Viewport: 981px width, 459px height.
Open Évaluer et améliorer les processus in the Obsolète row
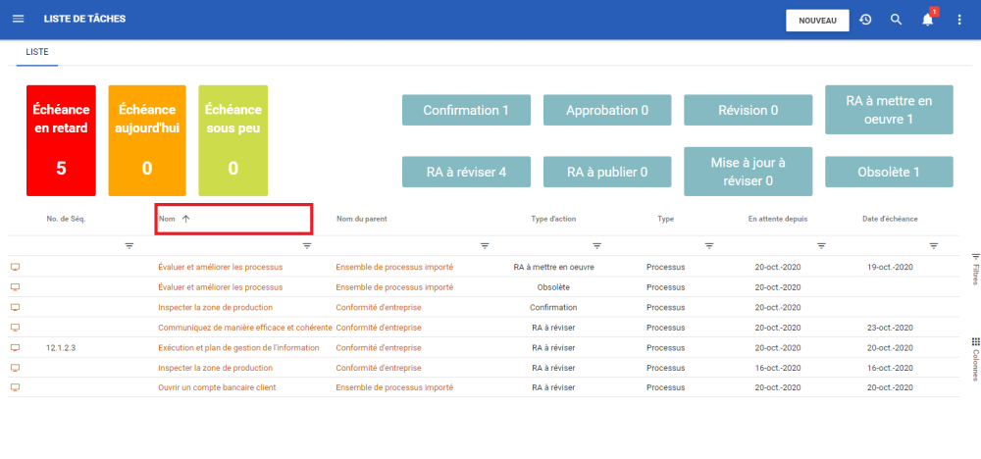[x=220, y=287]
